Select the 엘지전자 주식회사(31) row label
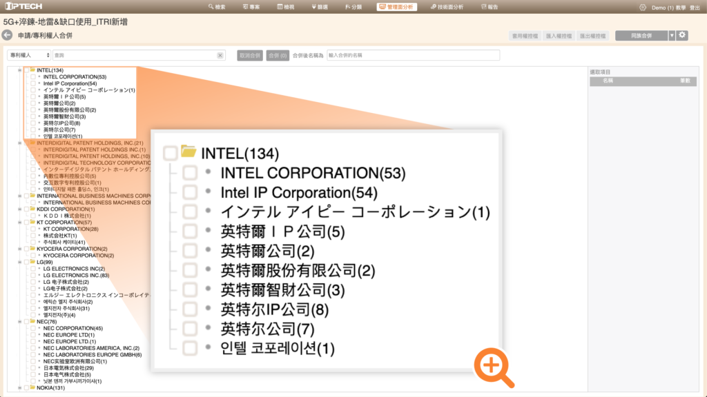Image resolution: width=707 pixels, height=397 pixels. (x=66, y=308)
